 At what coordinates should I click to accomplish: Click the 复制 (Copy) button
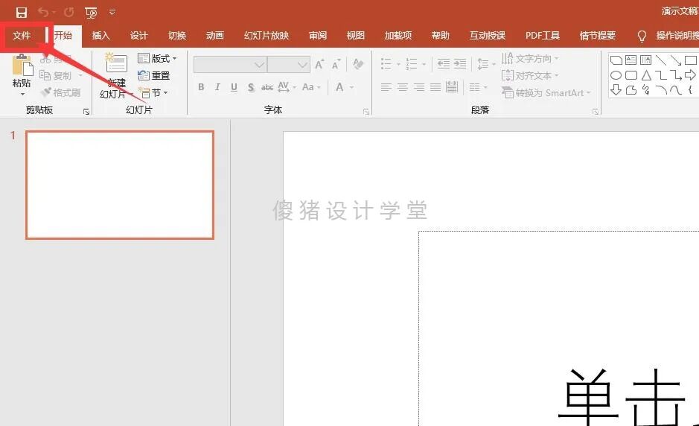tap(56, 75)
